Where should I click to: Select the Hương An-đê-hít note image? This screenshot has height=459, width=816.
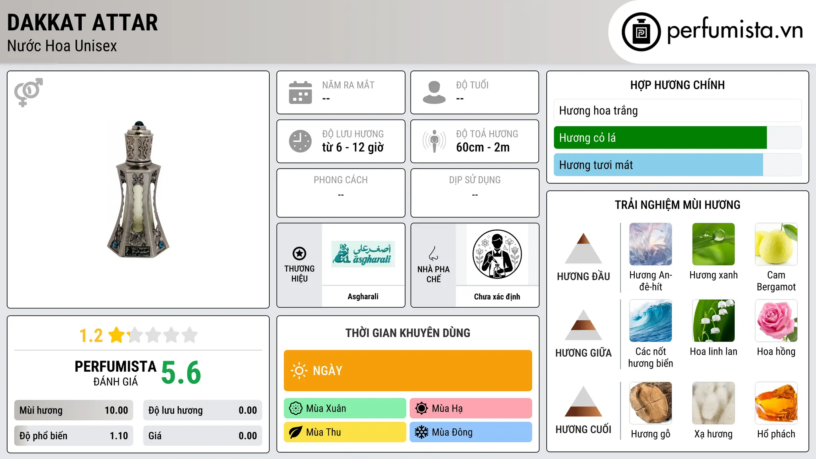click(x=651, y=244)
